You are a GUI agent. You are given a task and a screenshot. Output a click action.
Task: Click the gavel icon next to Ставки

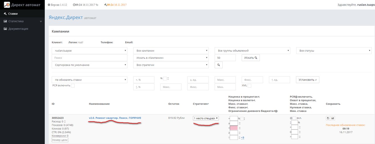point(5,14)
